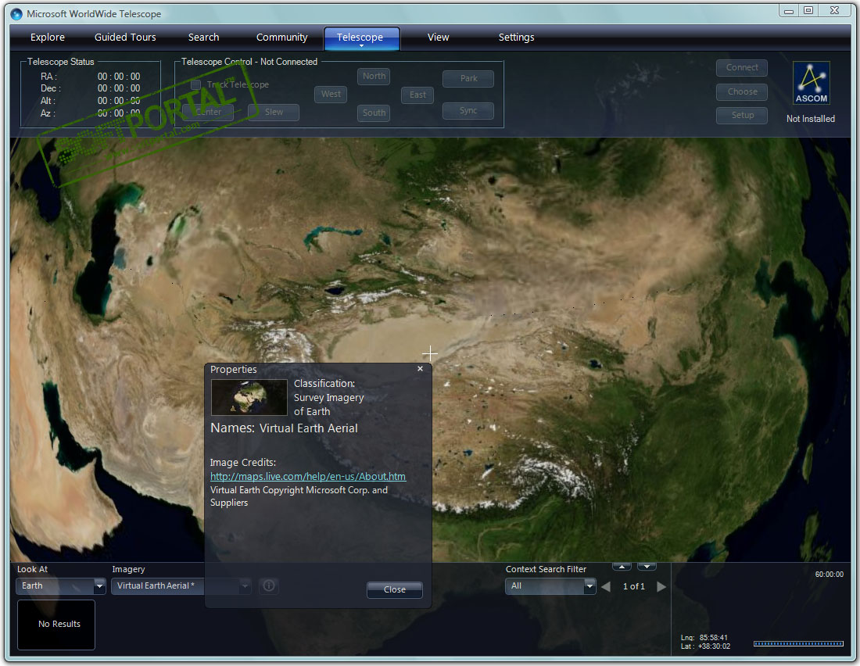Click the Lng 85:58:41 coordinate readout
Image resolution: width=860 pixels, height=666 pixels.
(704, 638)
